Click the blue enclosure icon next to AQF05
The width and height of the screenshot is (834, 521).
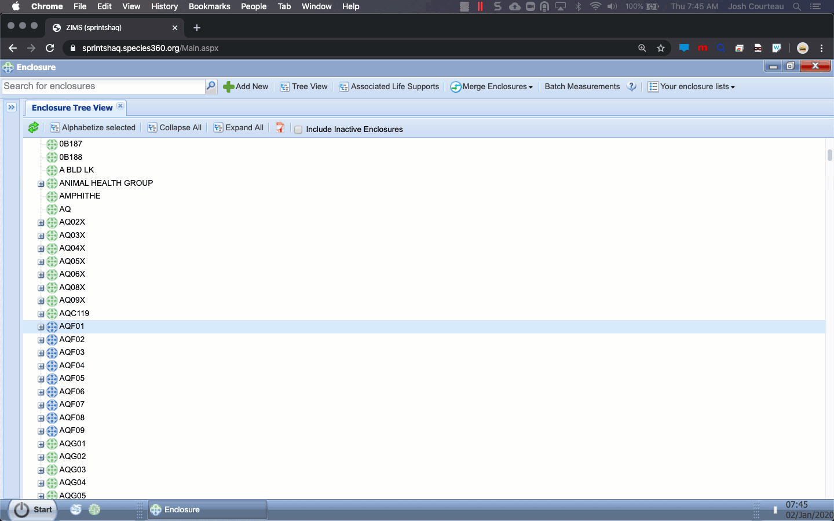(x=52, y=379)
